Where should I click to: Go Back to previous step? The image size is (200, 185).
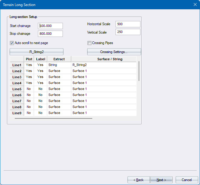pyautogui.click(x=139, y=180)
